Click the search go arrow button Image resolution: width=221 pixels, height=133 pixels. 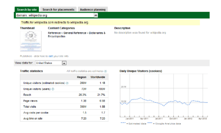96,15
